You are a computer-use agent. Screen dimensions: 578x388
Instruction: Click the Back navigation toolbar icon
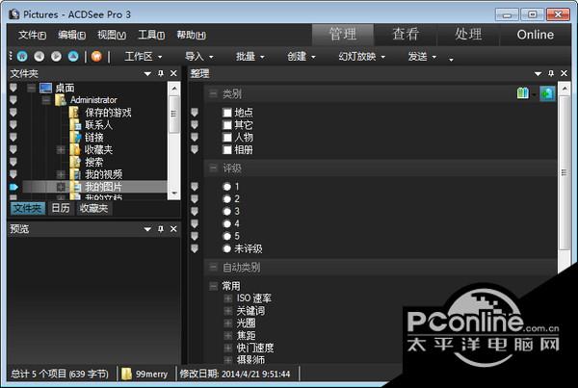click(x=39, y=57)
